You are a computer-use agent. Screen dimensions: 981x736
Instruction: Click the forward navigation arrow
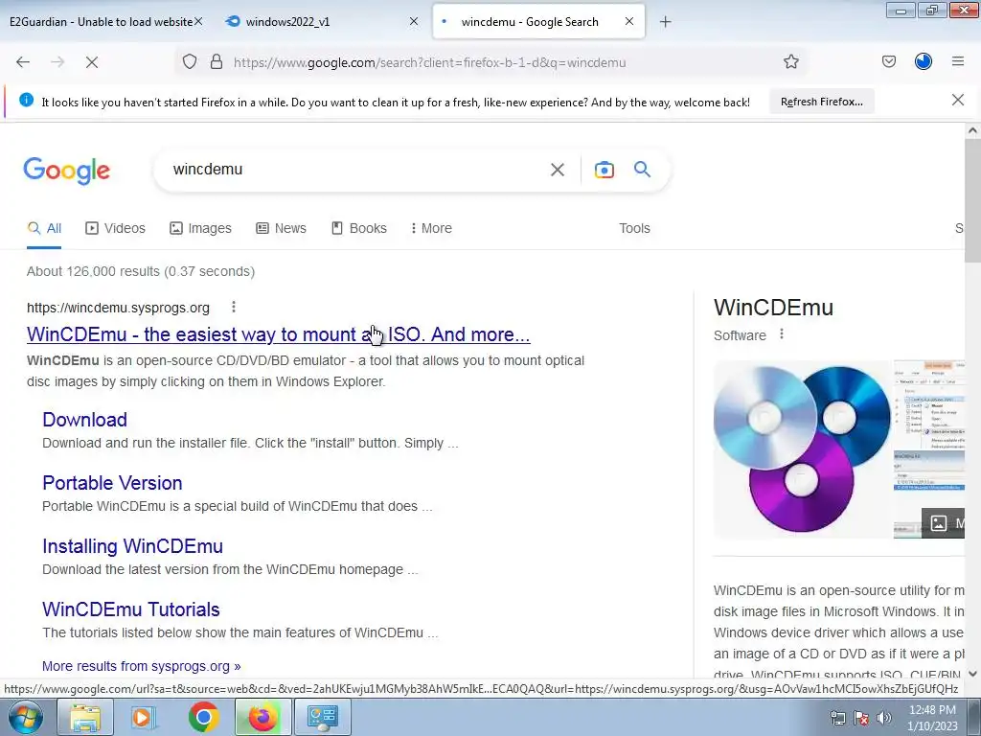coord(57,62)
